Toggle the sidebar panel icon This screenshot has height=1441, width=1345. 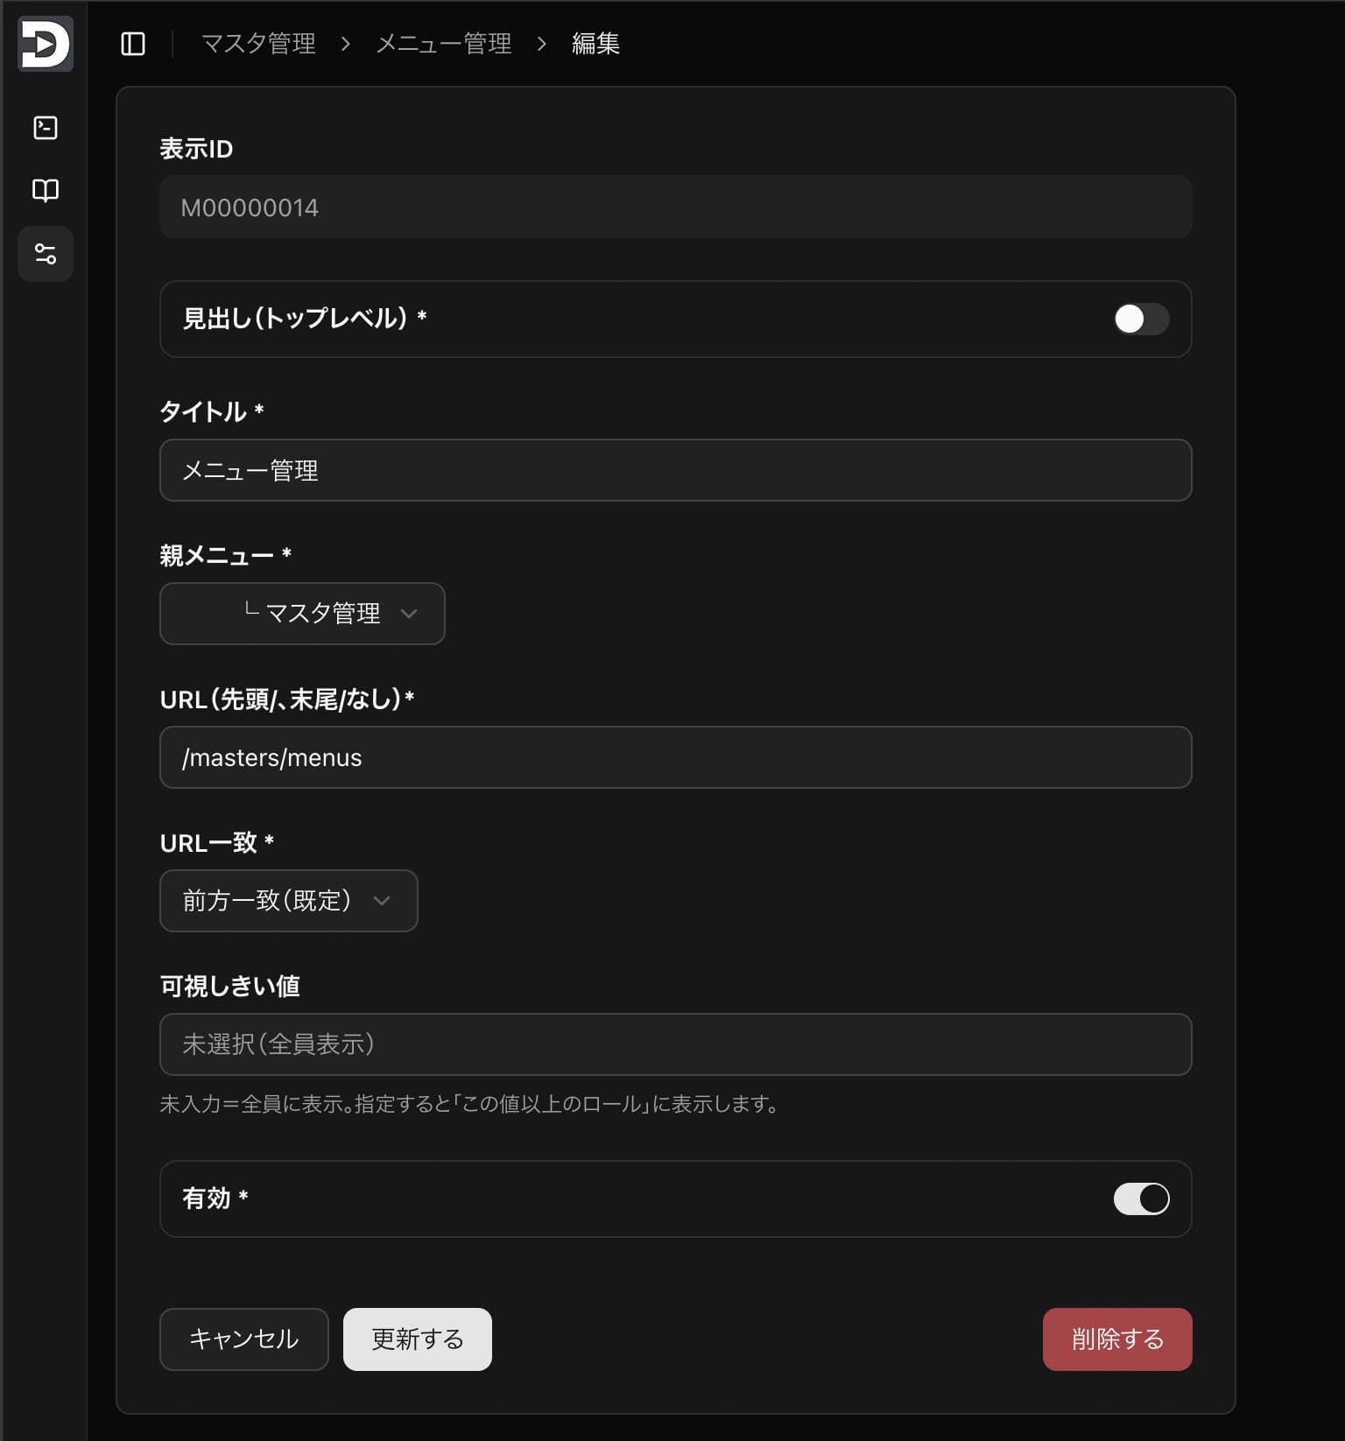[x=133, y=44]
